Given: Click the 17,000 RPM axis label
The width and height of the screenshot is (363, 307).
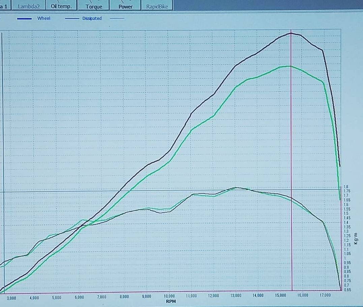Looking at the screenshot, I should pyautogui.click(x=325, y=296).
